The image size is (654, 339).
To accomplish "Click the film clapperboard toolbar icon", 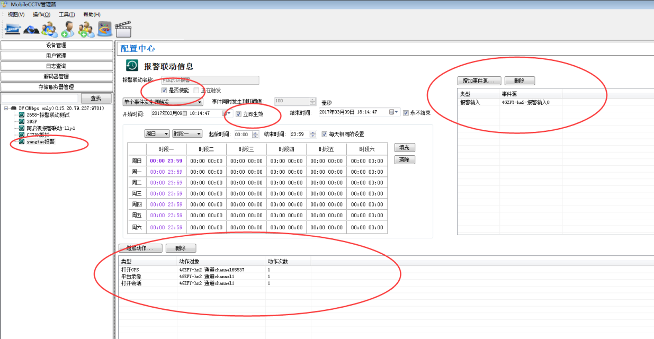I will tap(123, 29).
